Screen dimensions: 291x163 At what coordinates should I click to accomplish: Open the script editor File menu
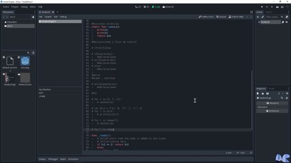(x=40, y=17)
